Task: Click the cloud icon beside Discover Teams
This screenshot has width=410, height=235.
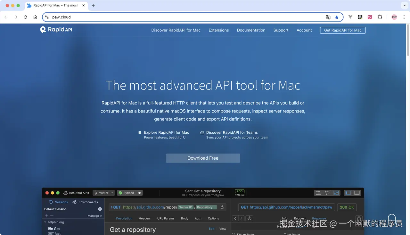Action: pos(202,132)
